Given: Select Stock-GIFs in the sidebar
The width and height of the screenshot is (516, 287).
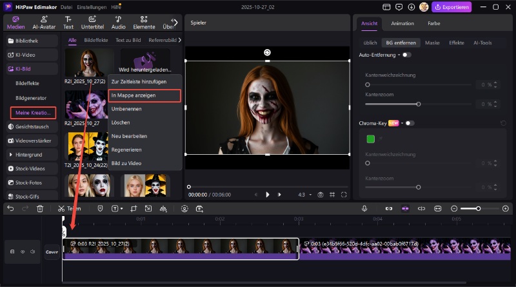Looking at the screenshot, I should tap(32, 197).
